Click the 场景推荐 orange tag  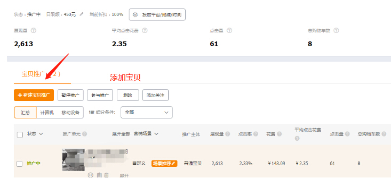(x=164, y=164)
